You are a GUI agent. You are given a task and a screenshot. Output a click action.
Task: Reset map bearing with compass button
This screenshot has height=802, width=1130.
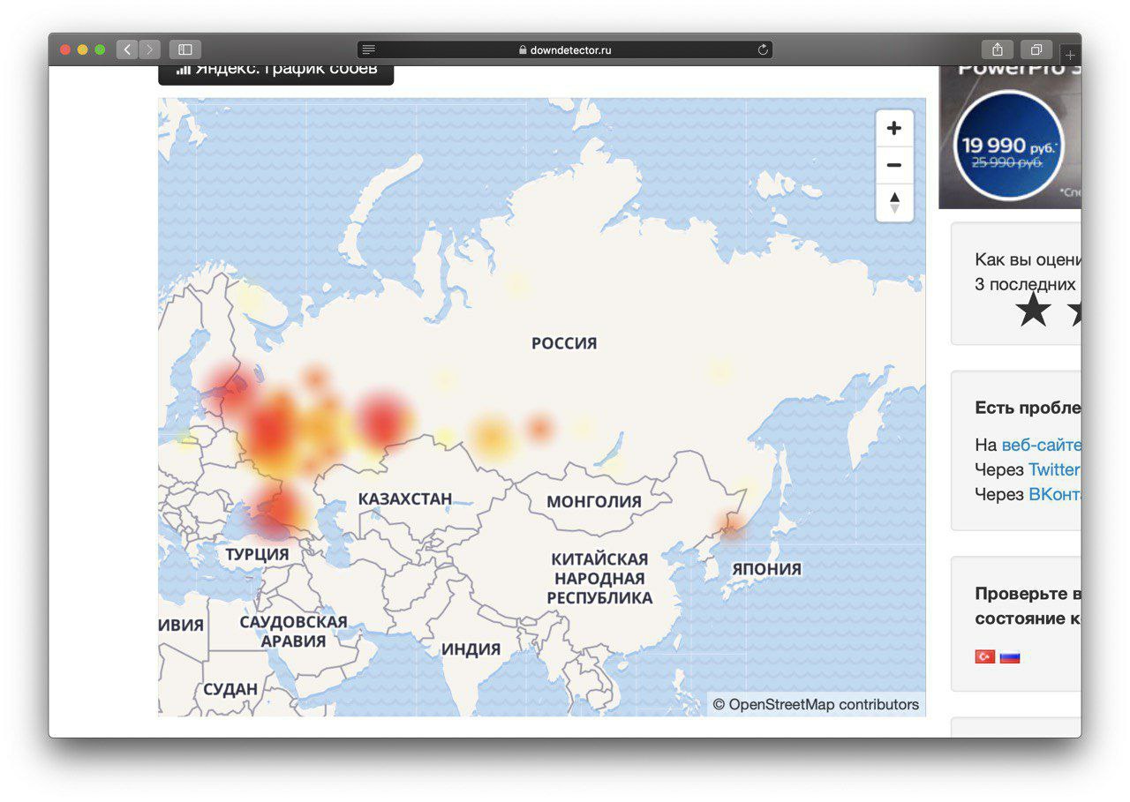pyautogui.click(x=894, y=202)
